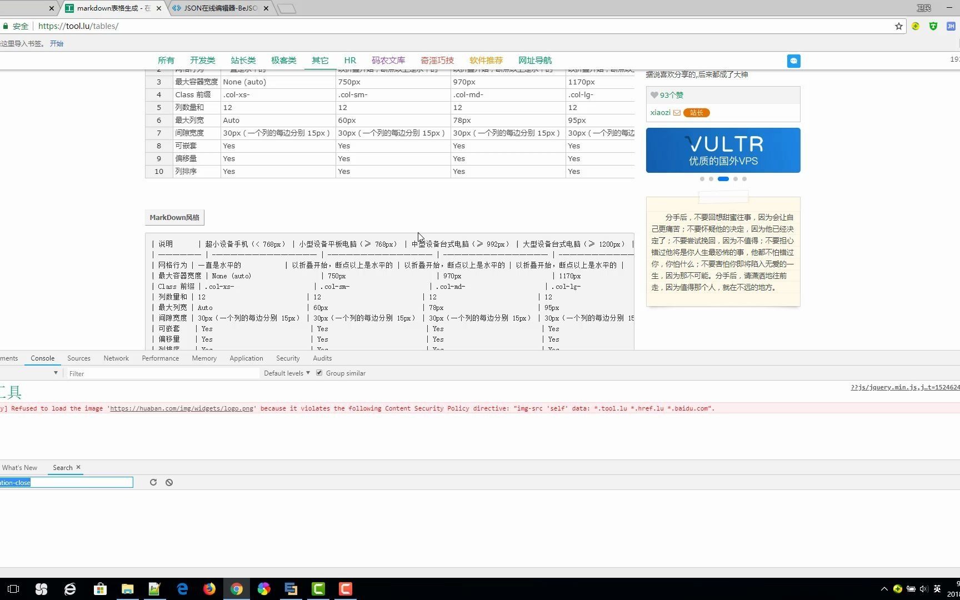The width and height of the screenshot is (960, 600).
Task: Open a new browser tab
Action: (287, 8)
